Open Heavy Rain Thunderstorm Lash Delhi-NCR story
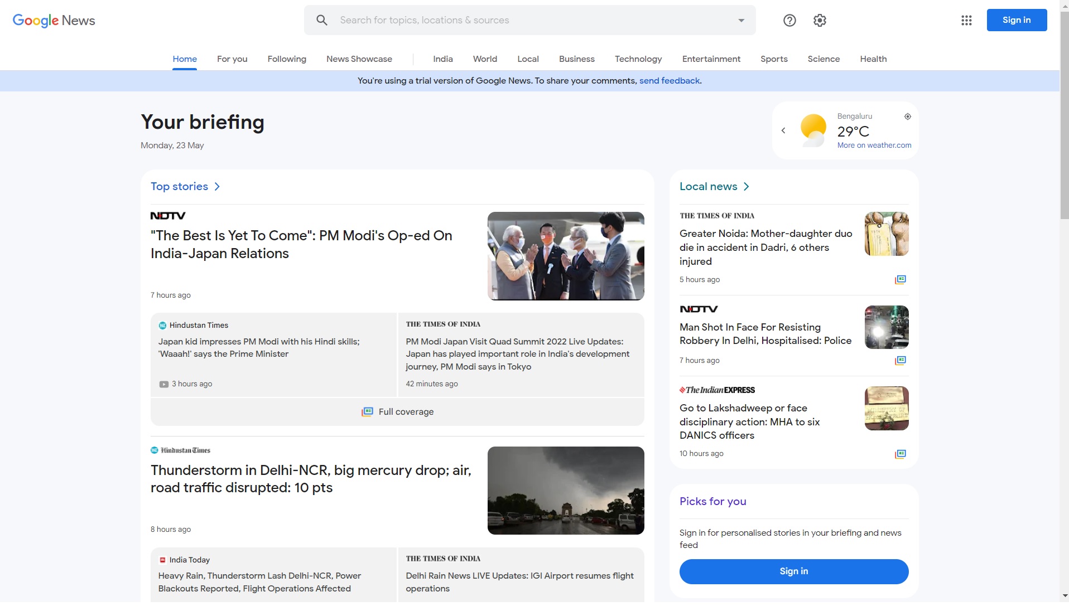The width and height of the screenshot is (1069, 611). coord(259,582)
